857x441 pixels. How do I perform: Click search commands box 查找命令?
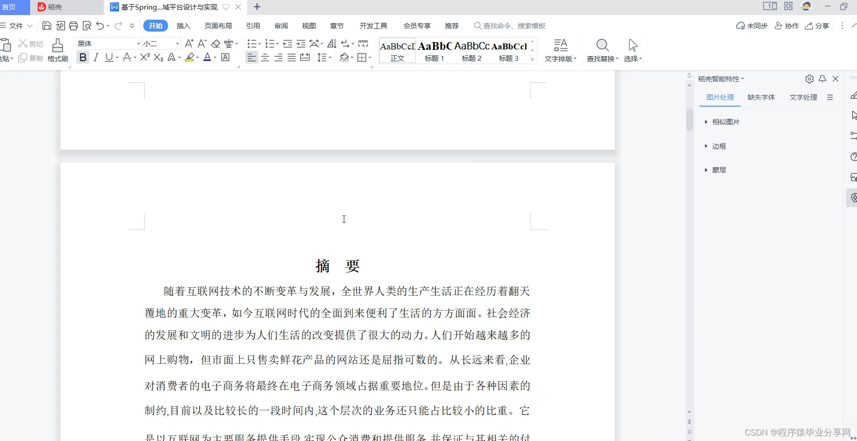point(510,26)
